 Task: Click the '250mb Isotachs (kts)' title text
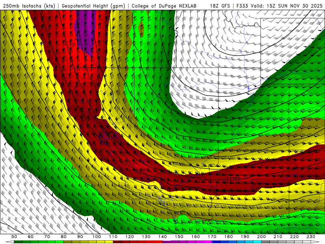(x=29, y=6)
